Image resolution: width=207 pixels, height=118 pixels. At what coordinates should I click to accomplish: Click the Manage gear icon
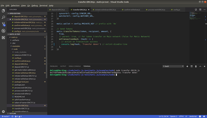pyautogui.click(x=3, y=111)
